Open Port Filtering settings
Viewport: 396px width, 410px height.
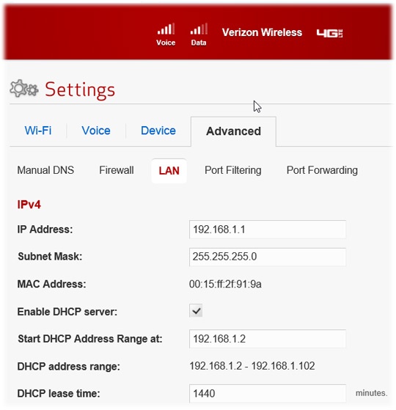[233, 170]
